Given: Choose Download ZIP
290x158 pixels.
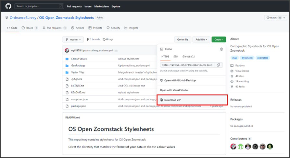Looking at the screenshot, I should (192, 100).
